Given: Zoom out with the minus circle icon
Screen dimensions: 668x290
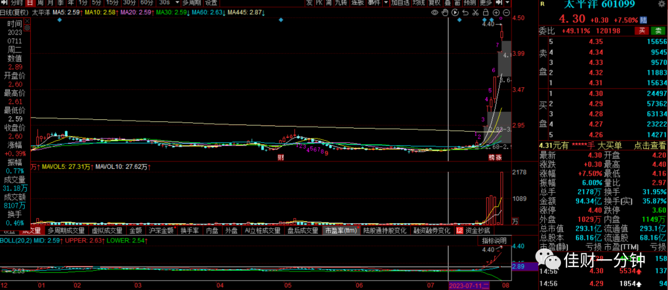Looking at the screenshot, I should [x=506, y=12].
